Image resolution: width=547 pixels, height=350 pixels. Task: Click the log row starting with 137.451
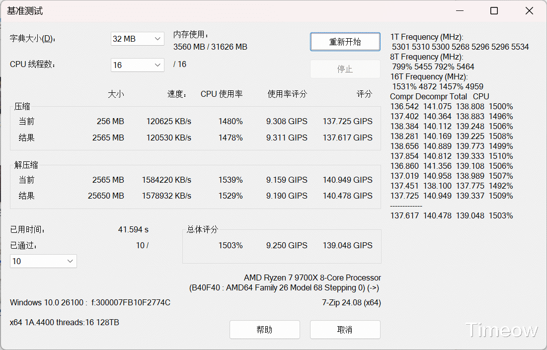(x=452, y=186)
